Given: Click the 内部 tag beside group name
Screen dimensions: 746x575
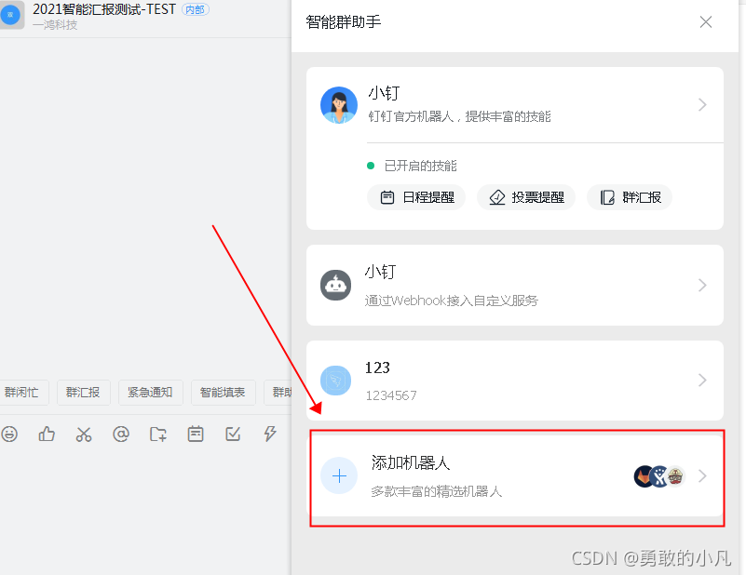Looking at the screenshot, I should [196, 9].
